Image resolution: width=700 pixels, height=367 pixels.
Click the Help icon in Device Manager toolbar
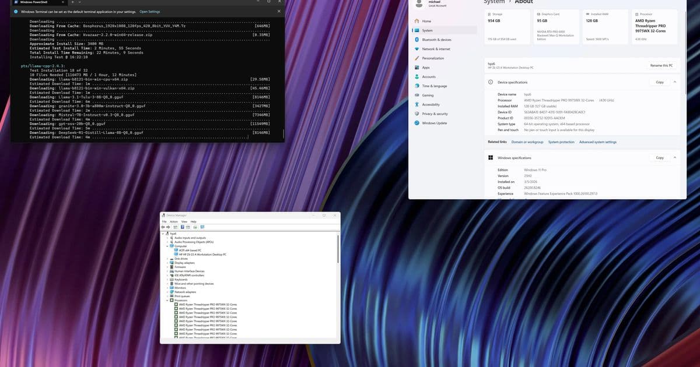pyautogui.click(x=187, y=227)
